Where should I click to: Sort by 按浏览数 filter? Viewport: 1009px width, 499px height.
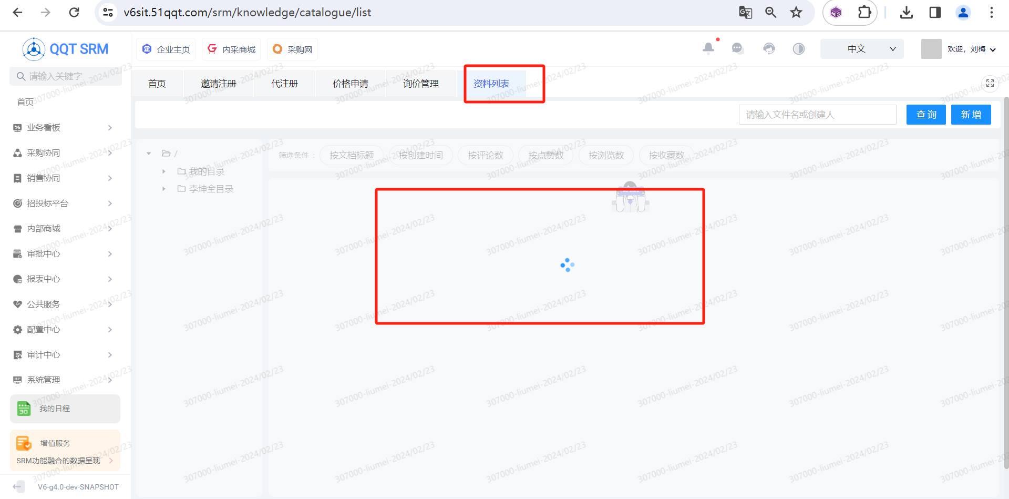coord(606,155)
